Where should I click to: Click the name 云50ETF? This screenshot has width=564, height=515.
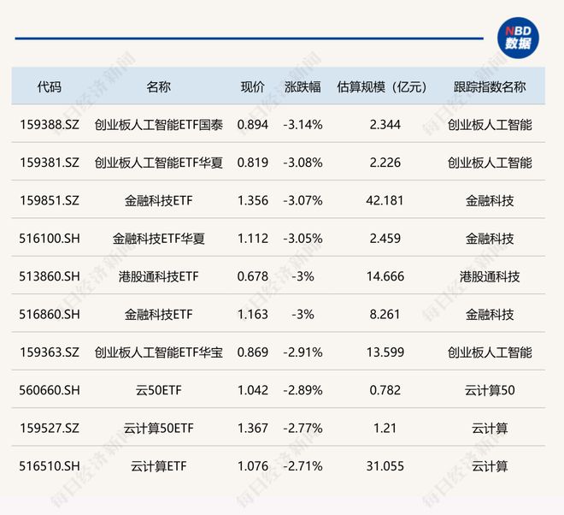click(159, 390)
